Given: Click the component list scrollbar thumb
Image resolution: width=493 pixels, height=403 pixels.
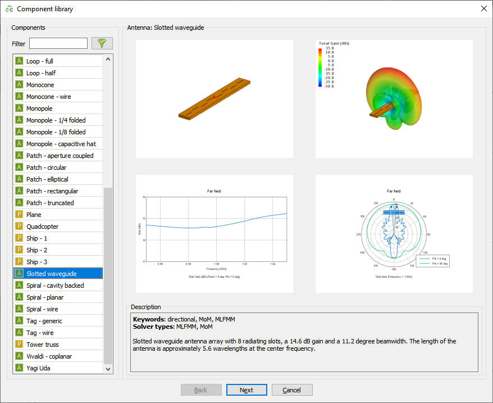Looking at the screenshot, I should 108,275.
